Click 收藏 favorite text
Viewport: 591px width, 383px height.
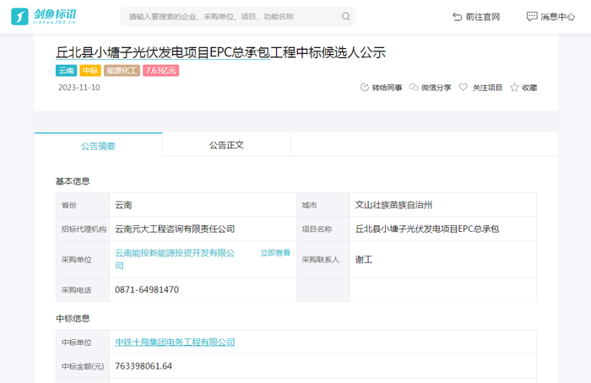click(x=529, y=88)
